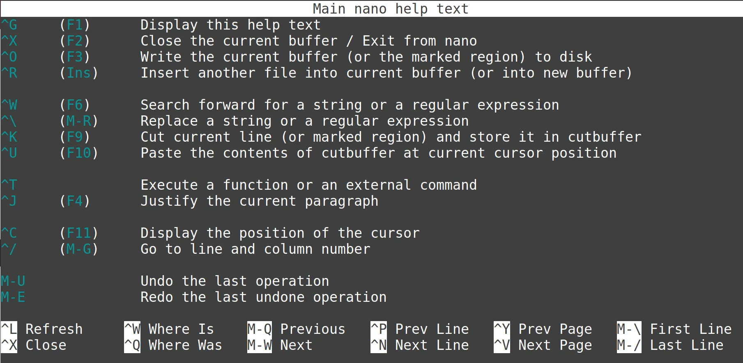This screenshot has height=363, width=743.
Task: Click the ^L Refresh shortcut in bottom bar
Action: [42, 329]
